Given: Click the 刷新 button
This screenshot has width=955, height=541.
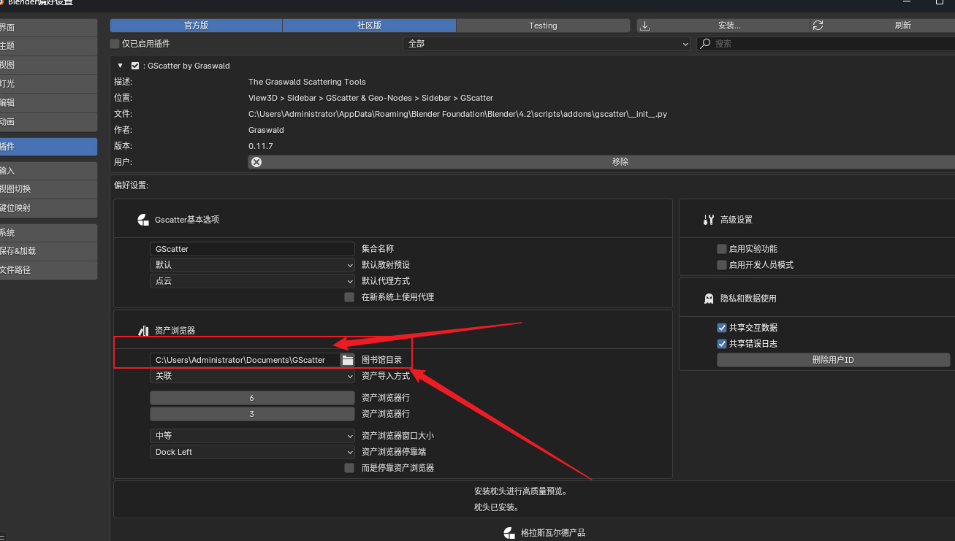Looking at the screenshot, I should [x=882, y=26].
